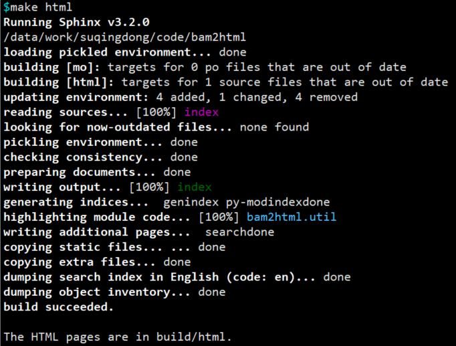This screenshot has height=346, width=456.
Task: Click the 'copying static files' line
Action: [114, 248]
